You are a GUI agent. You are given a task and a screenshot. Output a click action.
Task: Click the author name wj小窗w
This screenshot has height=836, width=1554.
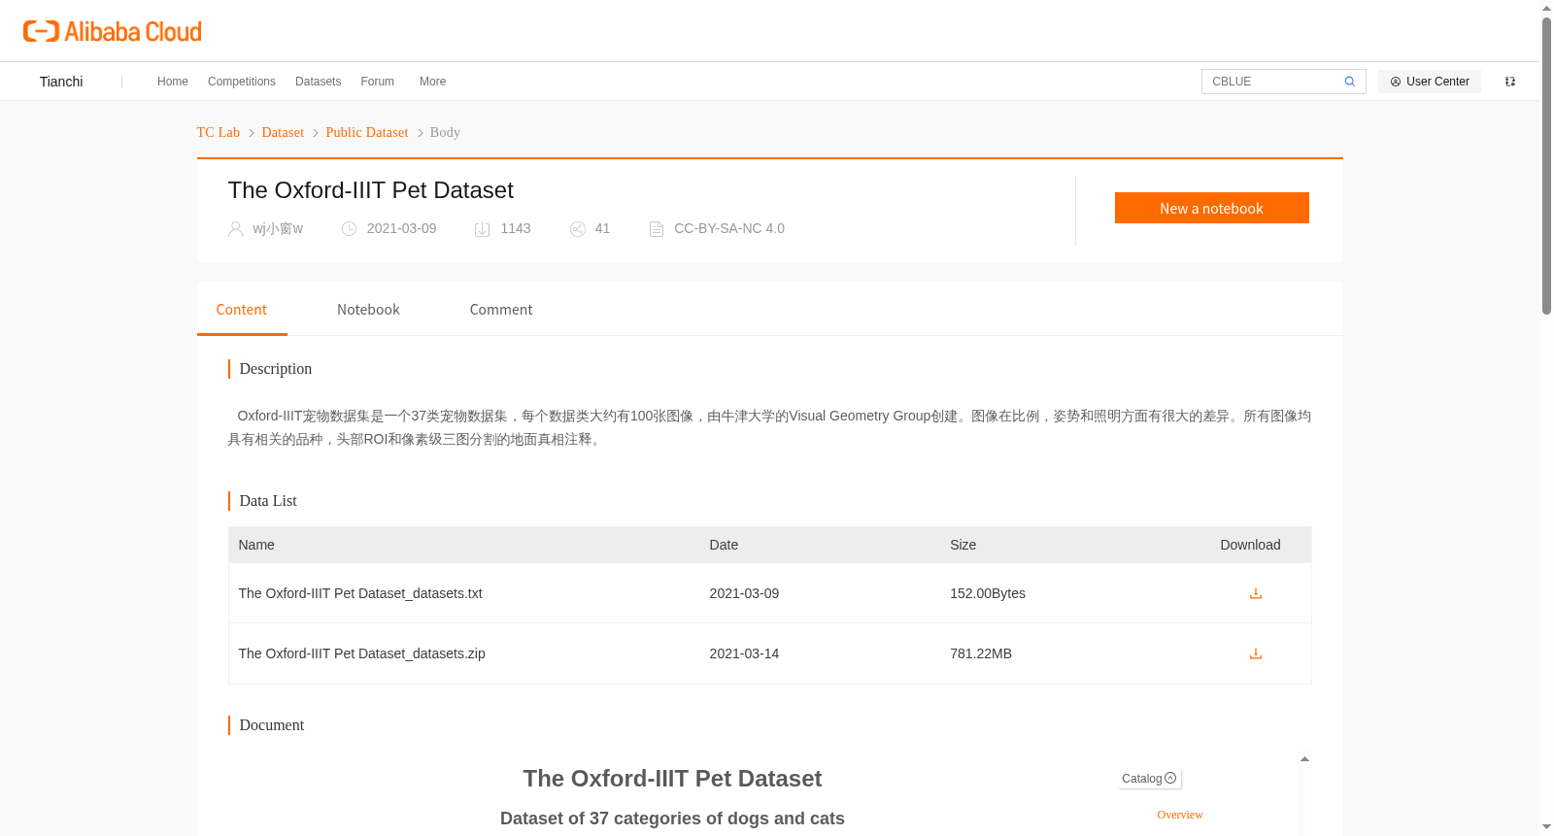coord(278,229)
